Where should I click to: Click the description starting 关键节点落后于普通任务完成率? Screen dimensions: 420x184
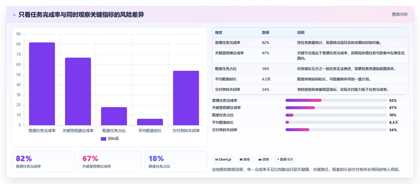351,56
